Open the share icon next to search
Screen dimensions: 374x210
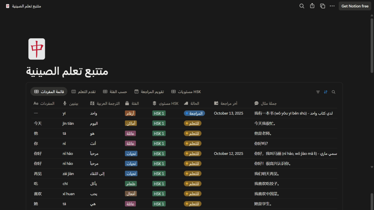click(x=312, y=6)
